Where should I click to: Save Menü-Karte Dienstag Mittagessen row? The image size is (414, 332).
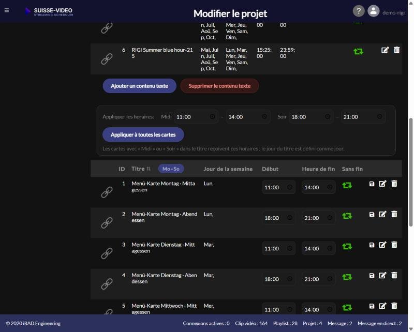coord(372,245)
